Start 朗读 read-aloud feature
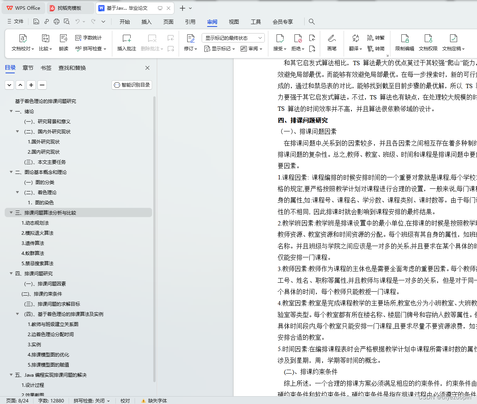Image resolution: width=477 pixels, height=404 pixels. pyautogui.click(x=64, y=43)
